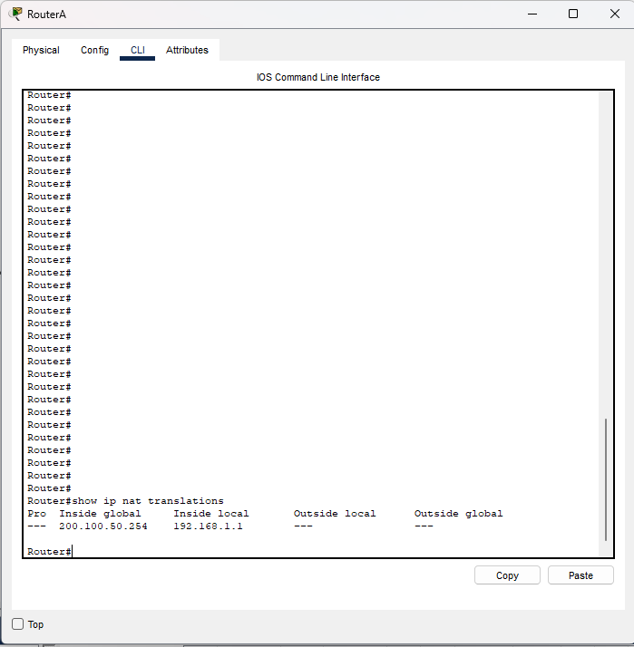The width and height of the screenshot is (634, 647).
Task: Click the CLI vertical scrollbar thumb
Action: (x=606, y=479)
